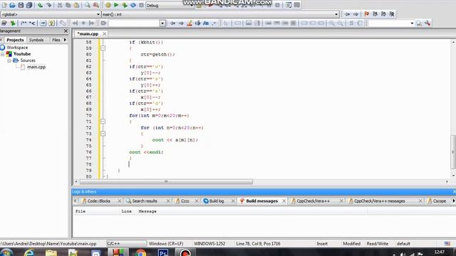The image size is (456, 256).
Task: Open Internet Explorer from the taskbar
Action: pos(28,253)
